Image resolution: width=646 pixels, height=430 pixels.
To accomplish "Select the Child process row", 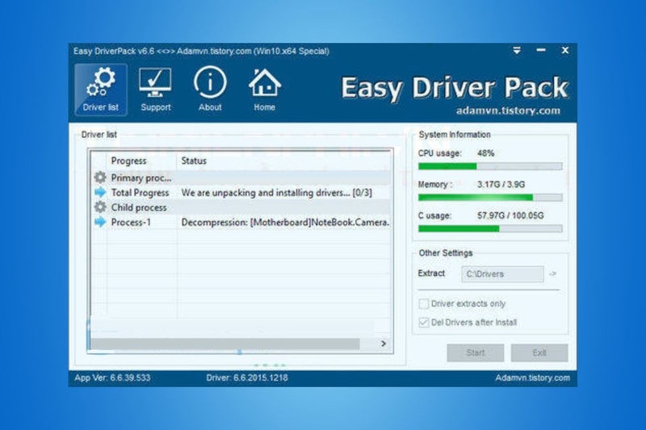I will click(x=241, y=207).
